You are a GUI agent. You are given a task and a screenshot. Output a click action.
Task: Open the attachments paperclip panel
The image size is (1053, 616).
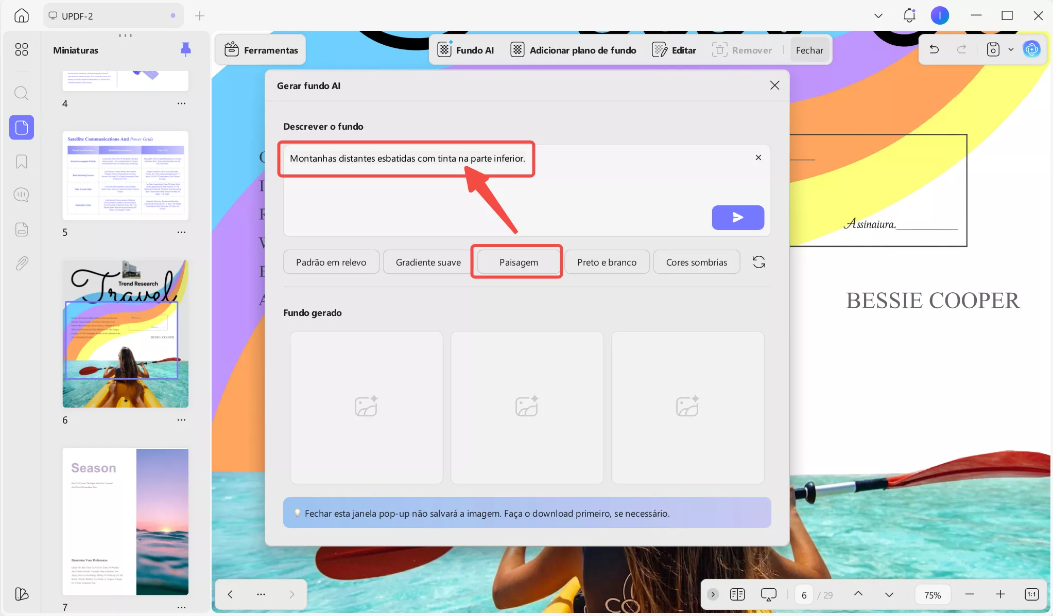22,263
